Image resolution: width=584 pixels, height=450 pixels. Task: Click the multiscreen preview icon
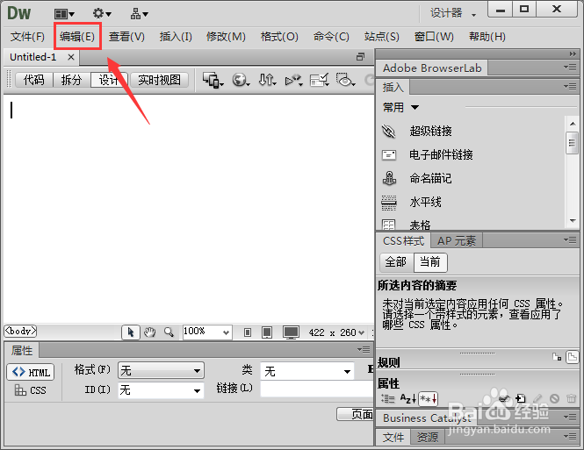pos(213,80)
